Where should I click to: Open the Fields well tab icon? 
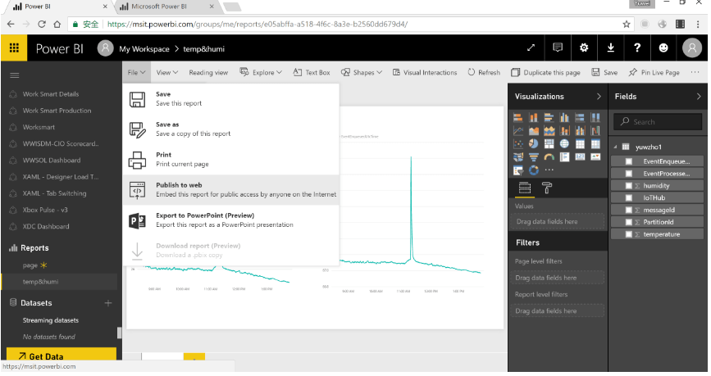525,188
